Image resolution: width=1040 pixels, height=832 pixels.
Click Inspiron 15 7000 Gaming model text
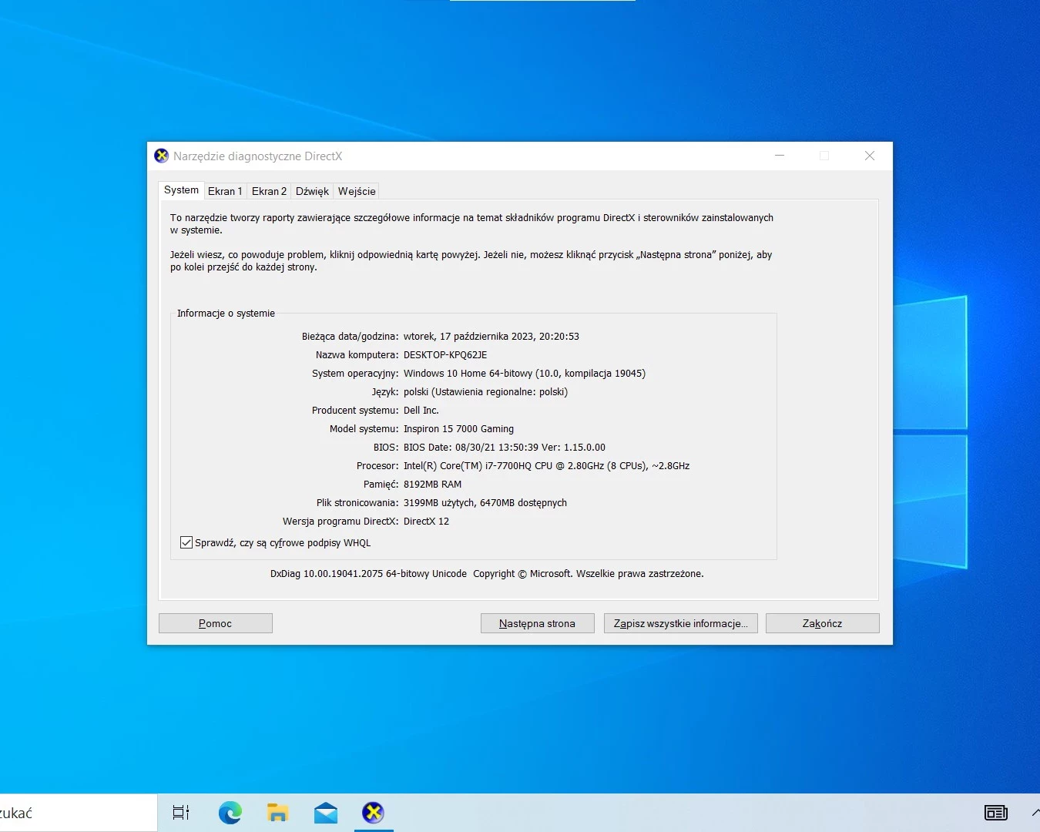click(x=458, y=429)
